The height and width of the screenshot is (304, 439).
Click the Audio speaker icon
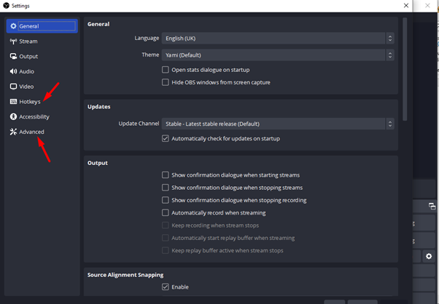tap(13, 71)
